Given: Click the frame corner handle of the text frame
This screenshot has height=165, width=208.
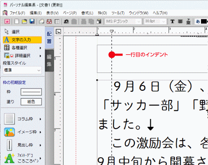Looking at the screenshot, I should 97,80.
